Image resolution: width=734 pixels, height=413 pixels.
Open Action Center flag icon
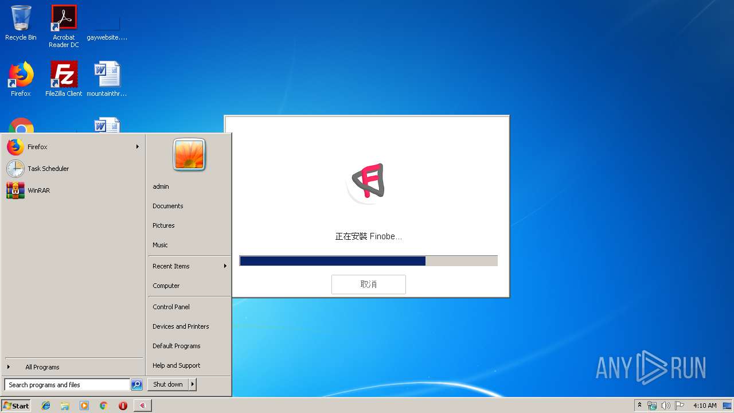pyautogui.click(x=680, y=406)
